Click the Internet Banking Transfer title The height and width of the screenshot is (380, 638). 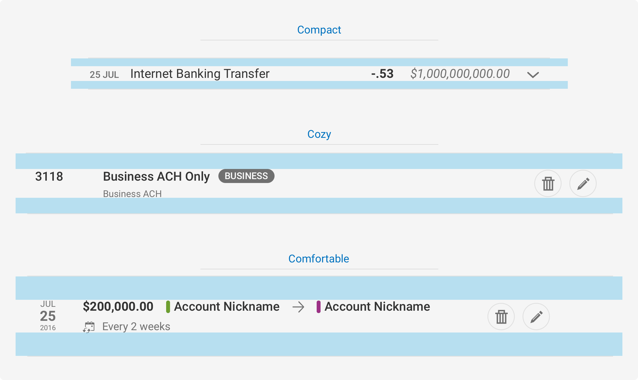point(200,74)
